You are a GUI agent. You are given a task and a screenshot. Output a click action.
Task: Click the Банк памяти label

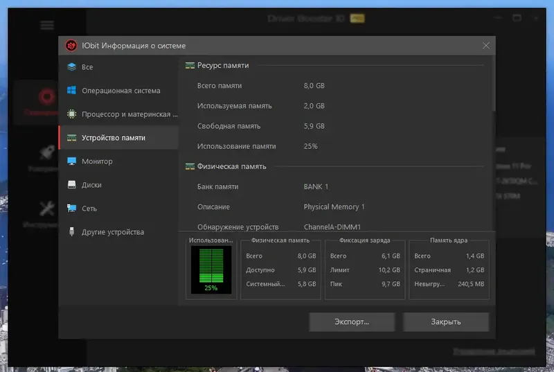(217, 186)
